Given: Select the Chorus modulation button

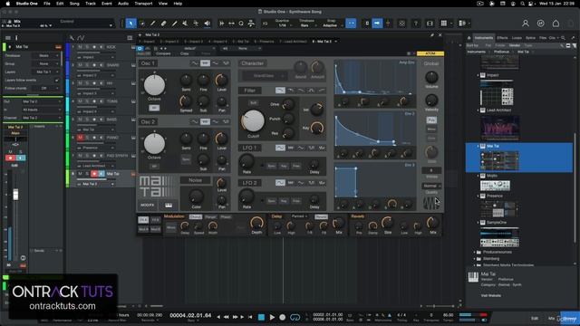Looking at the screenshot, I should pos(196,217).
